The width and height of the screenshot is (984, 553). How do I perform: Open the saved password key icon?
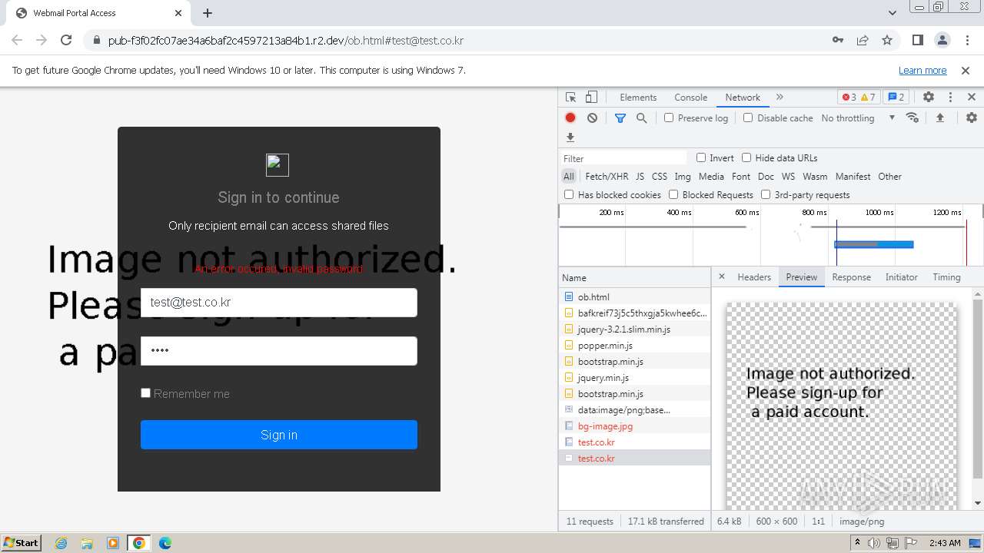(x=838, y=40)
